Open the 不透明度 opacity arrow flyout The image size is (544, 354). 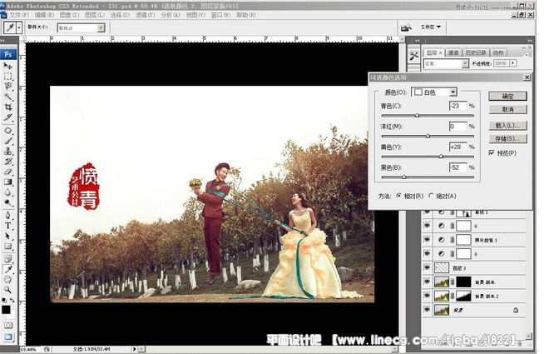pyautogui.click(x=512, y=63)
